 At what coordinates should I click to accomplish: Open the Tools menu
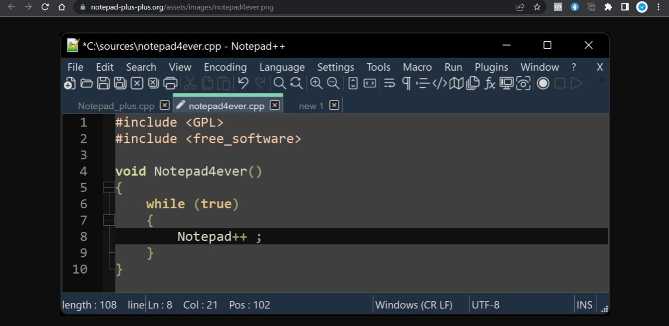[x=378, y=67]
